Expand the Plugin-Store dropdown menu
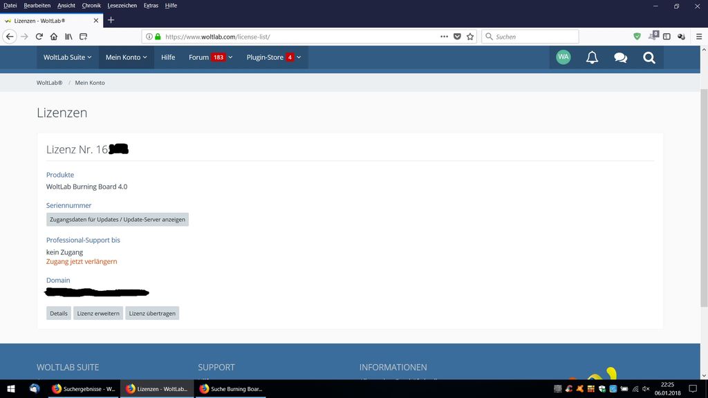The image size is (708, 398). point(270,57)
